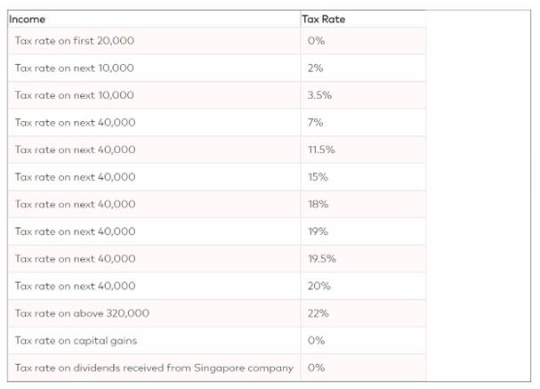Click the 0% rate for capital gains

pos(316,340)
